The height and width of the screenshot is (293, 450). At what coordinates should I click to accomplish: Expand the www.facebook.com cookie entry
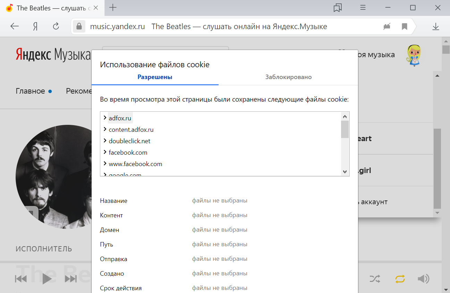point(105,164)
